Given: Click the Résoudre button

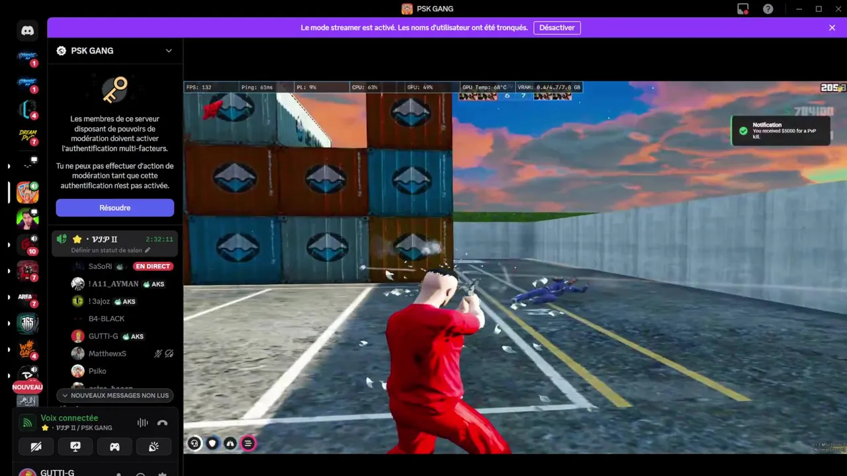Looking at the screenshot, I should (x=115, y=208).
